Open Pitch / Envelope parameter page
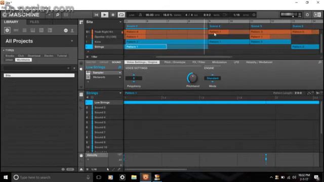This screenshot has height=182, width=324. pyautogui.click(x=175, y=62)
